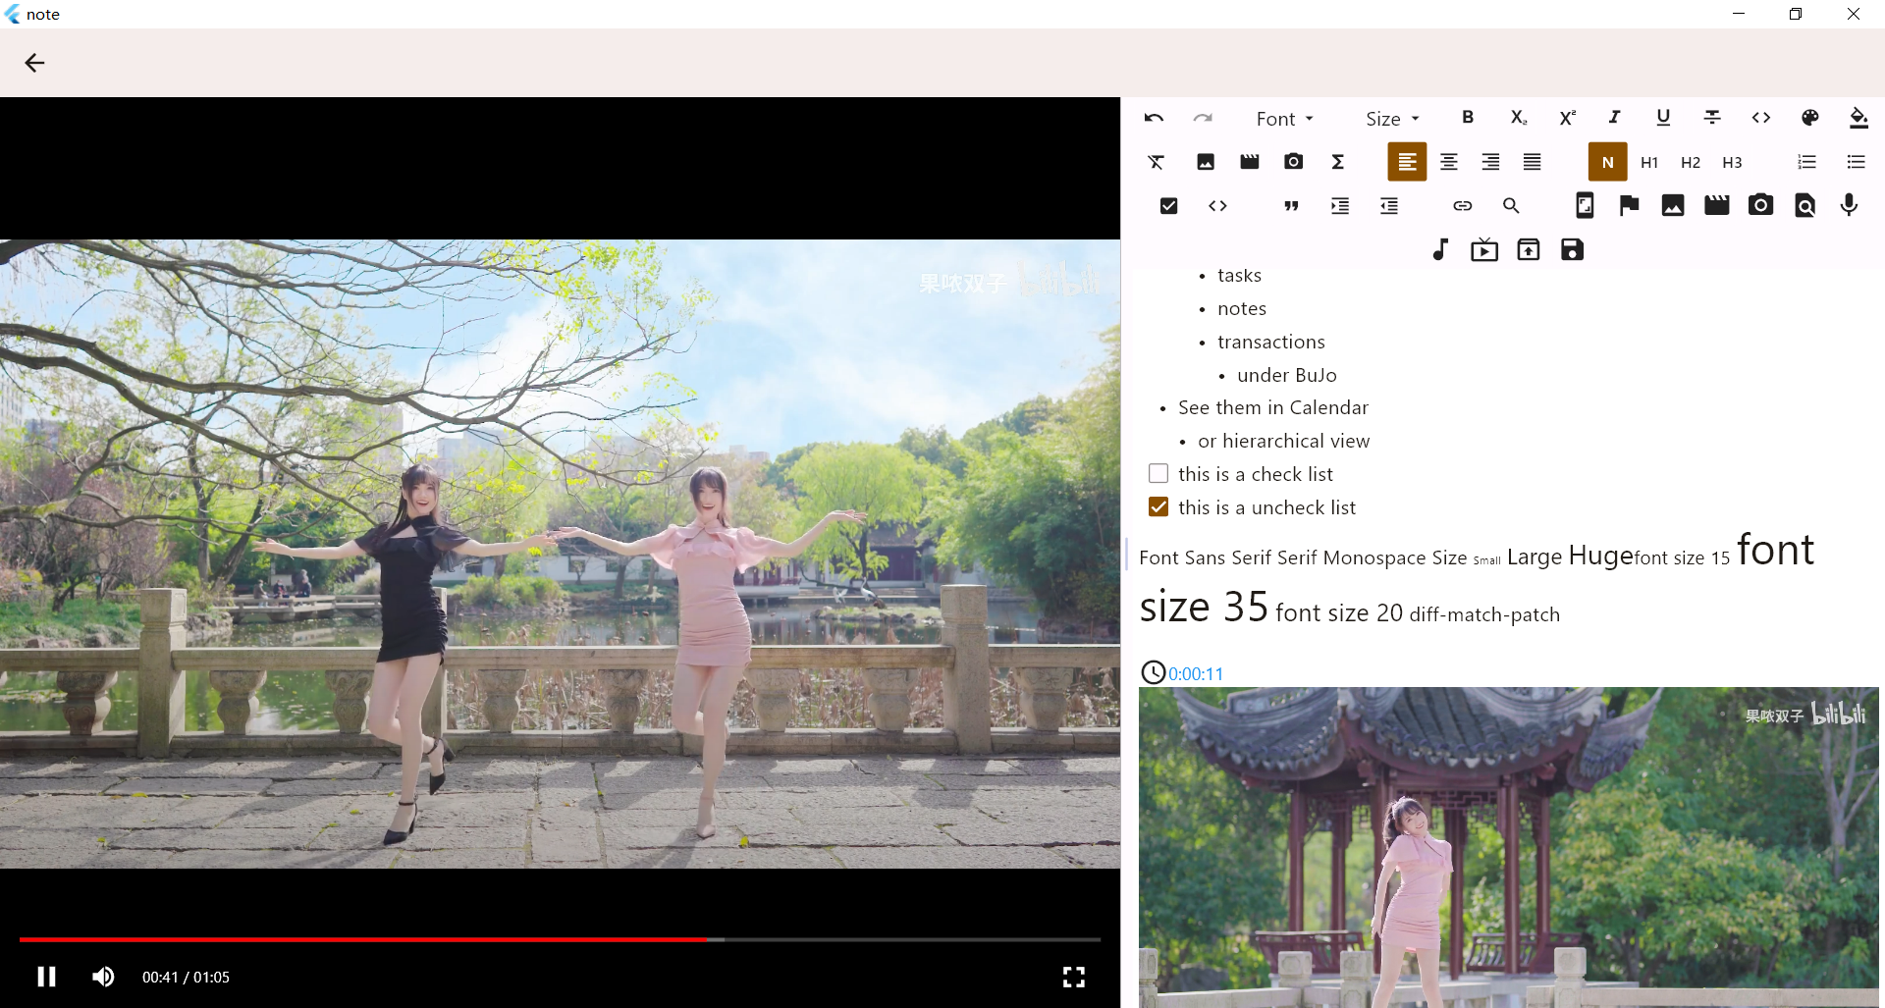
Task: Open the background fill color picker
Action: point(1858,117)
